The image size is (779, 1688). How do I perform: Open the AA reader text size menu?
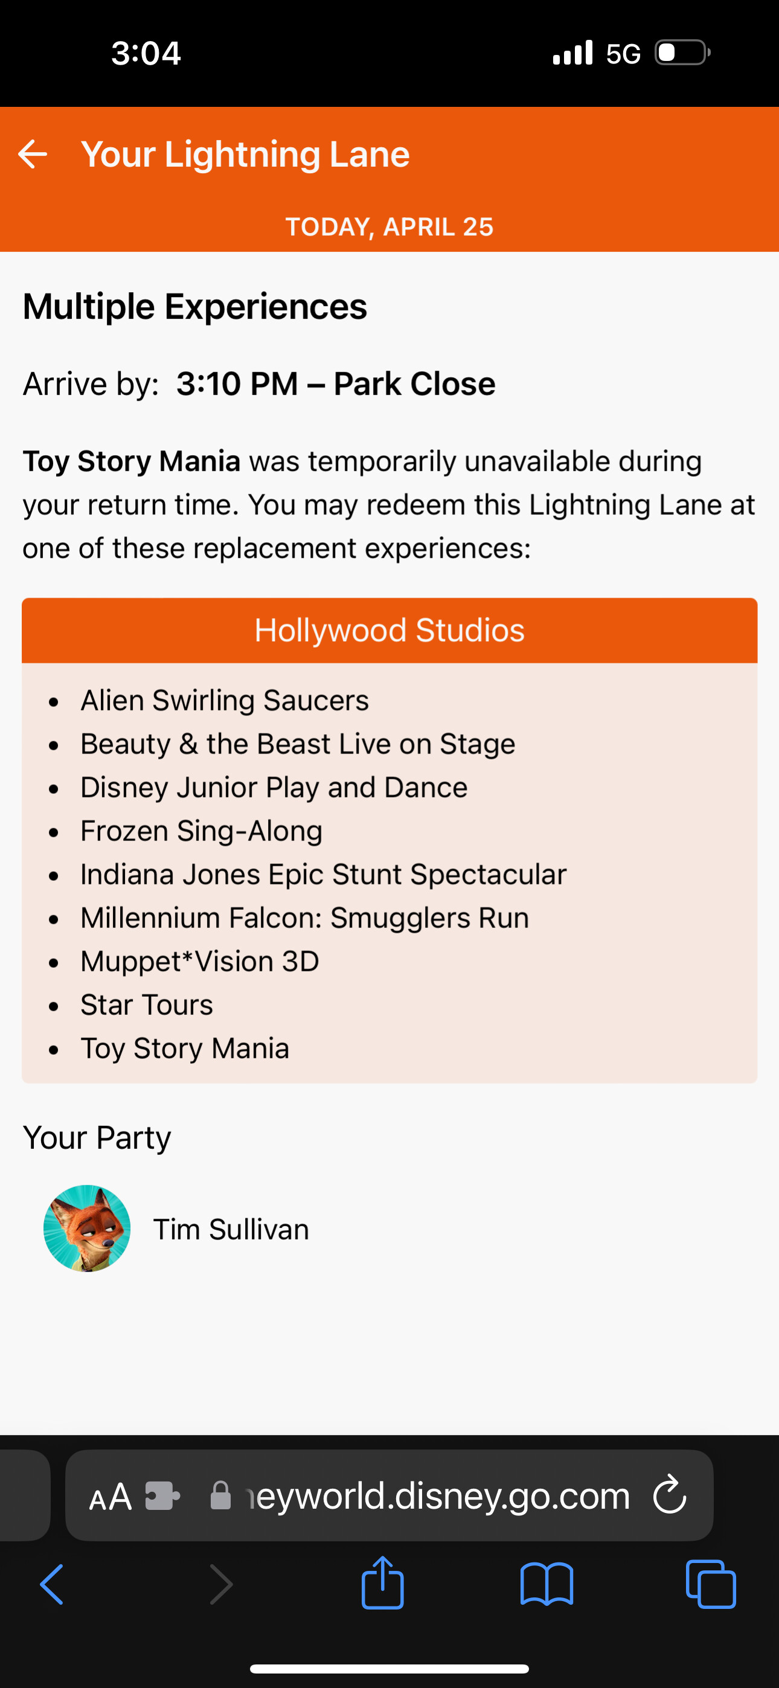click(x=110, y=1497)
